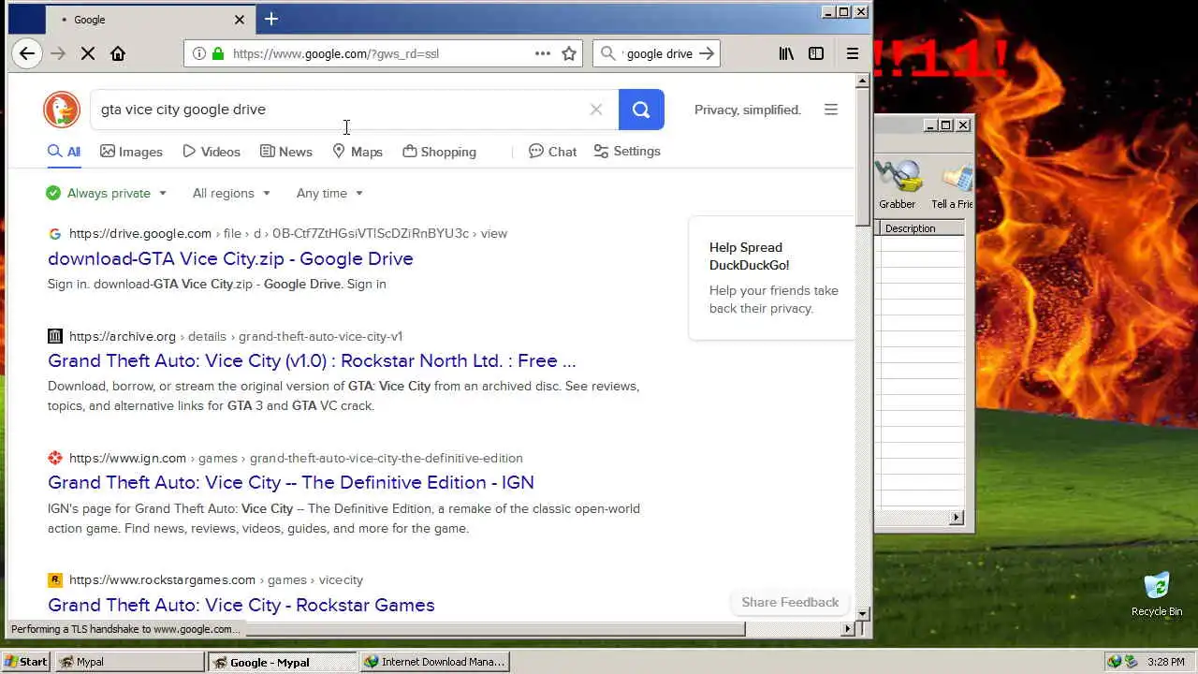
Task: Open the DuckDuckGo side menu icon
Action: click(831, 110)
